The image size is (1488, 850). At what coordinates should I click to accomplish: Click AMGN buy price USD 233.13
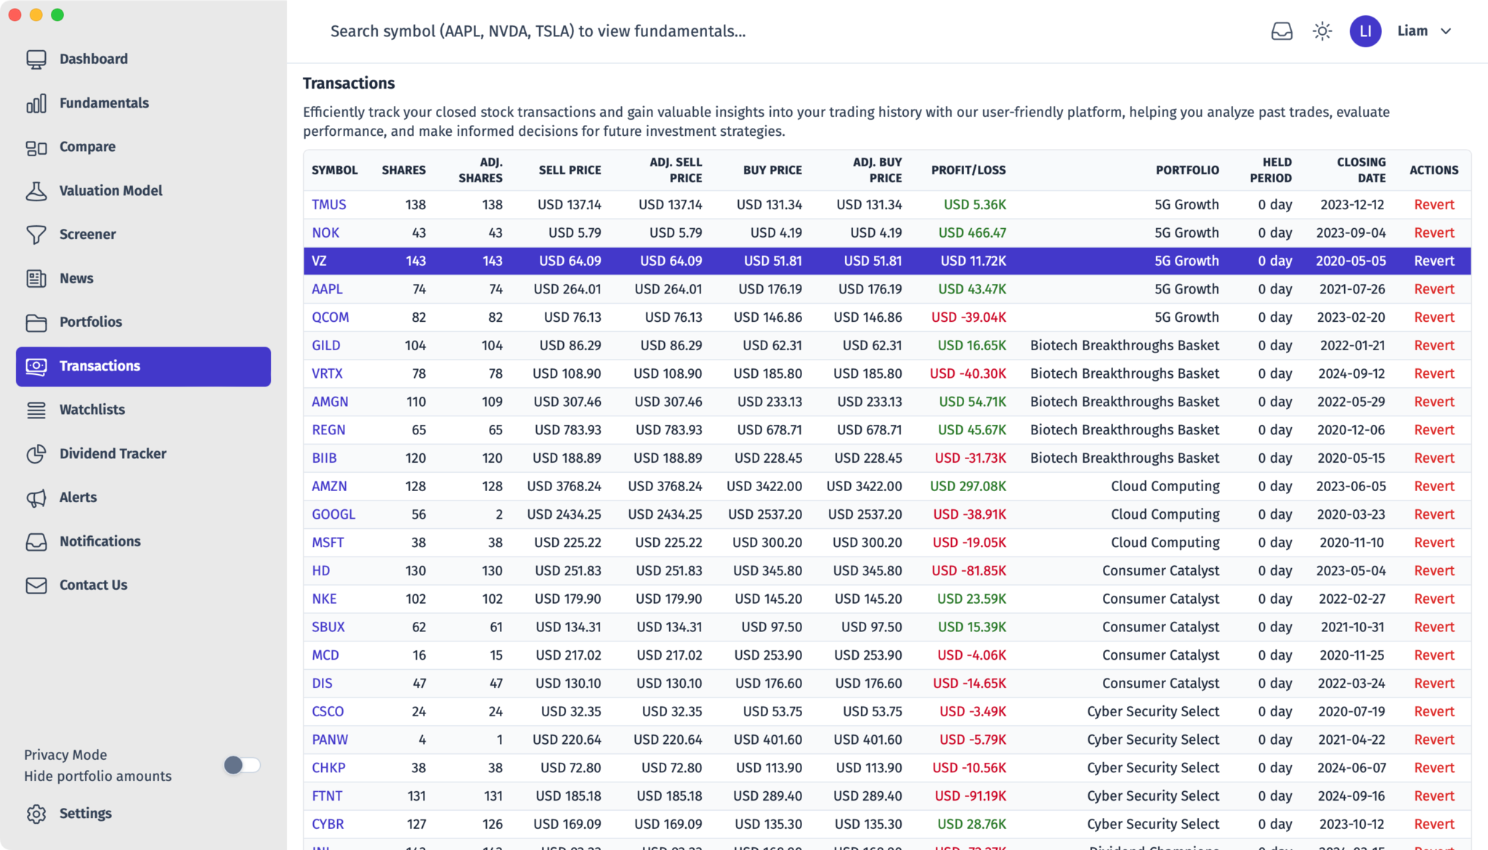click(x=769, y=402)
